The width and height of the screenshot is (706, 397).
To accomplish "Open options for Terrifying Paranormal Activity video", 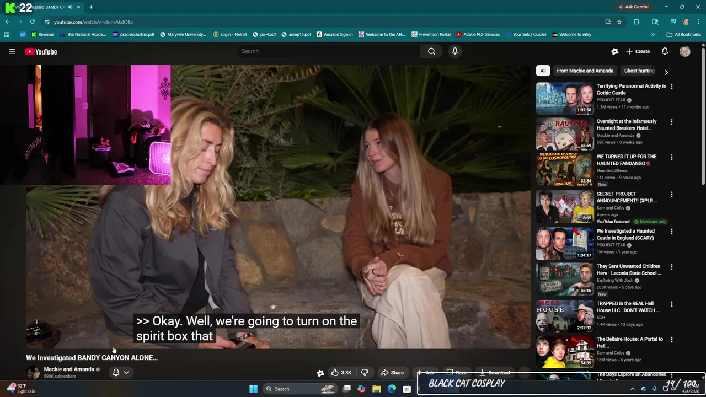I will pos(671,87).
